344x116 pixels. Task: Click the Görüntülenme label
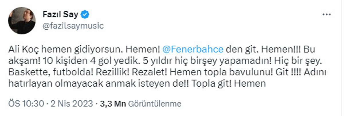155,104
